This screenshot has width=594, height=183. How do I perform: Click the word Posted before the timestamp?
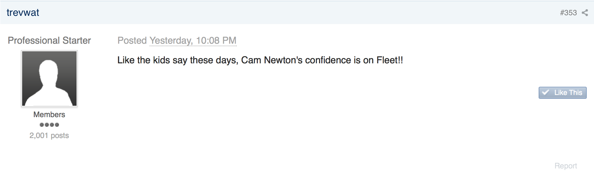[132, 41]
